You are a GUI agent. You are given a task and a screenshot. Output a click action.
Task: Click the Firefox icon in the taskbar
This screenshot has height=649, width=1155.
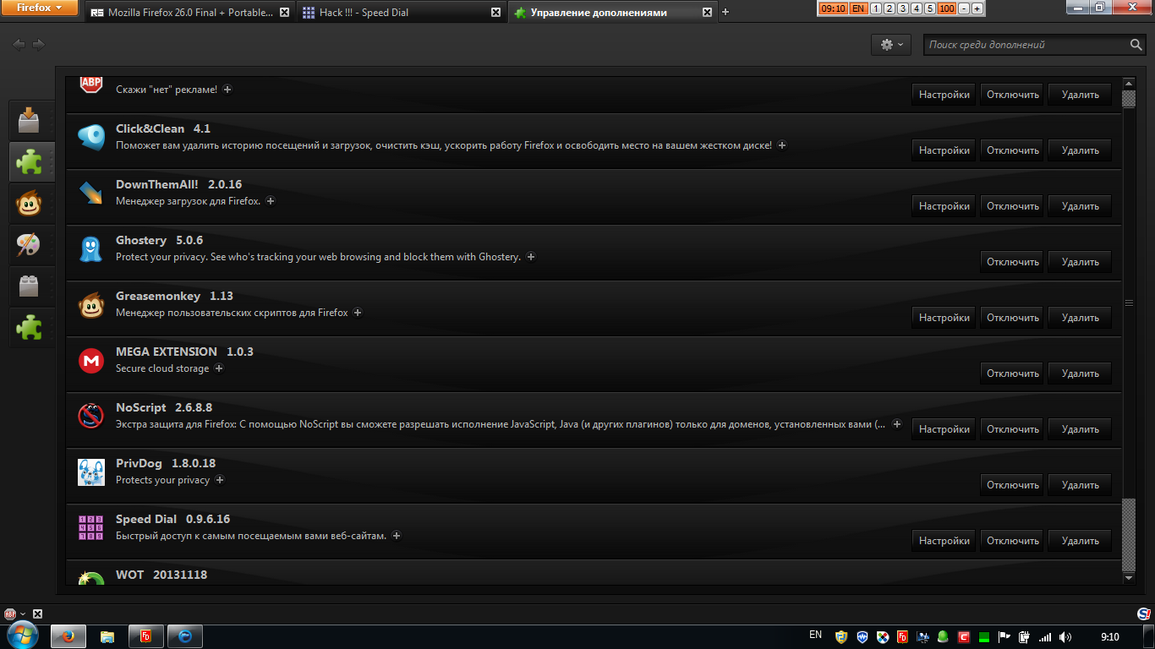68,636
